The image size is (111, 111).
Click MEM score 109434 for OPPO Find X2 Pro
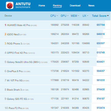(x=76, y=52)
